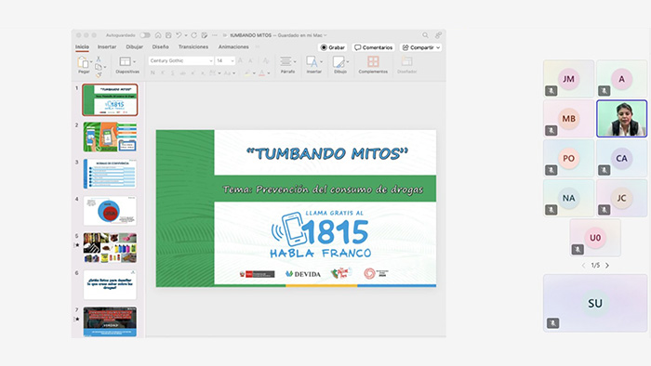Go to next participants page arrow
Screen dimensions: 651x366
(x=607, y=266)
